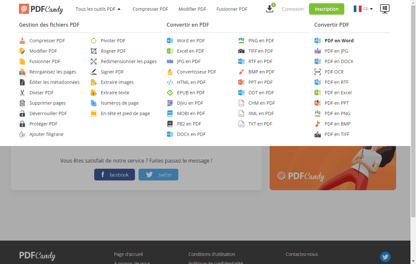Image resolution: width=416 pixels, height=264 pixels.
Task: Choose ODT en PDF tool
Action: tap(261, 93)
